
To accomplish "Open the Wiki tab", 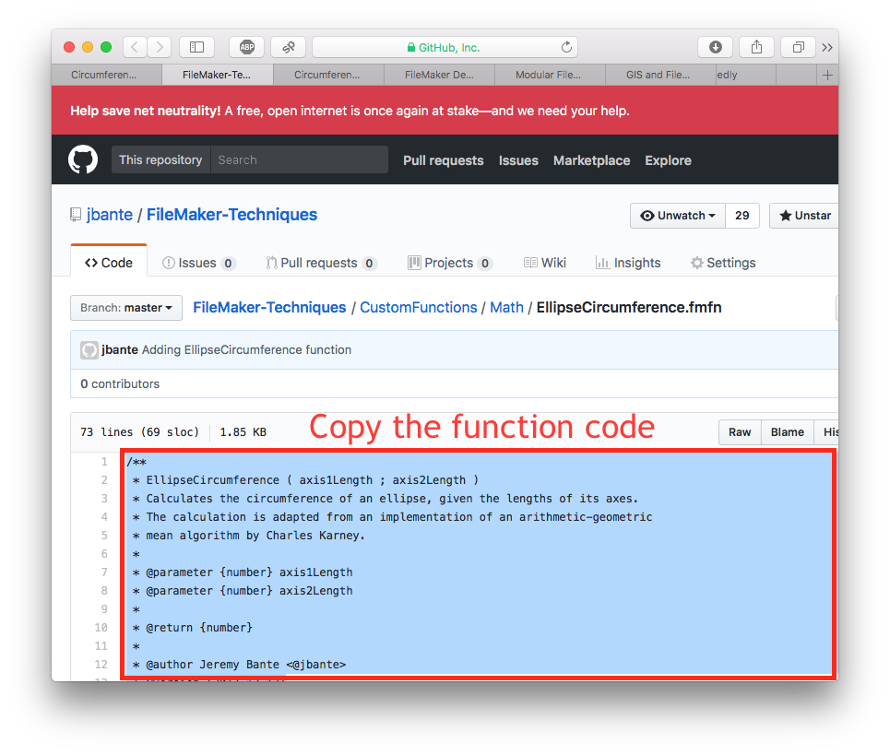I will (x=545, y=263).
